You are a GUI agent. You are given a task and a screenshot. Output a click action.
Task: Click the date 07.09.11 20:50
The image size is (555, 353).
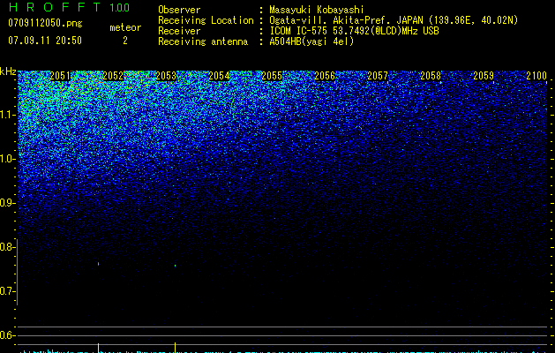(x=45, y=41)
